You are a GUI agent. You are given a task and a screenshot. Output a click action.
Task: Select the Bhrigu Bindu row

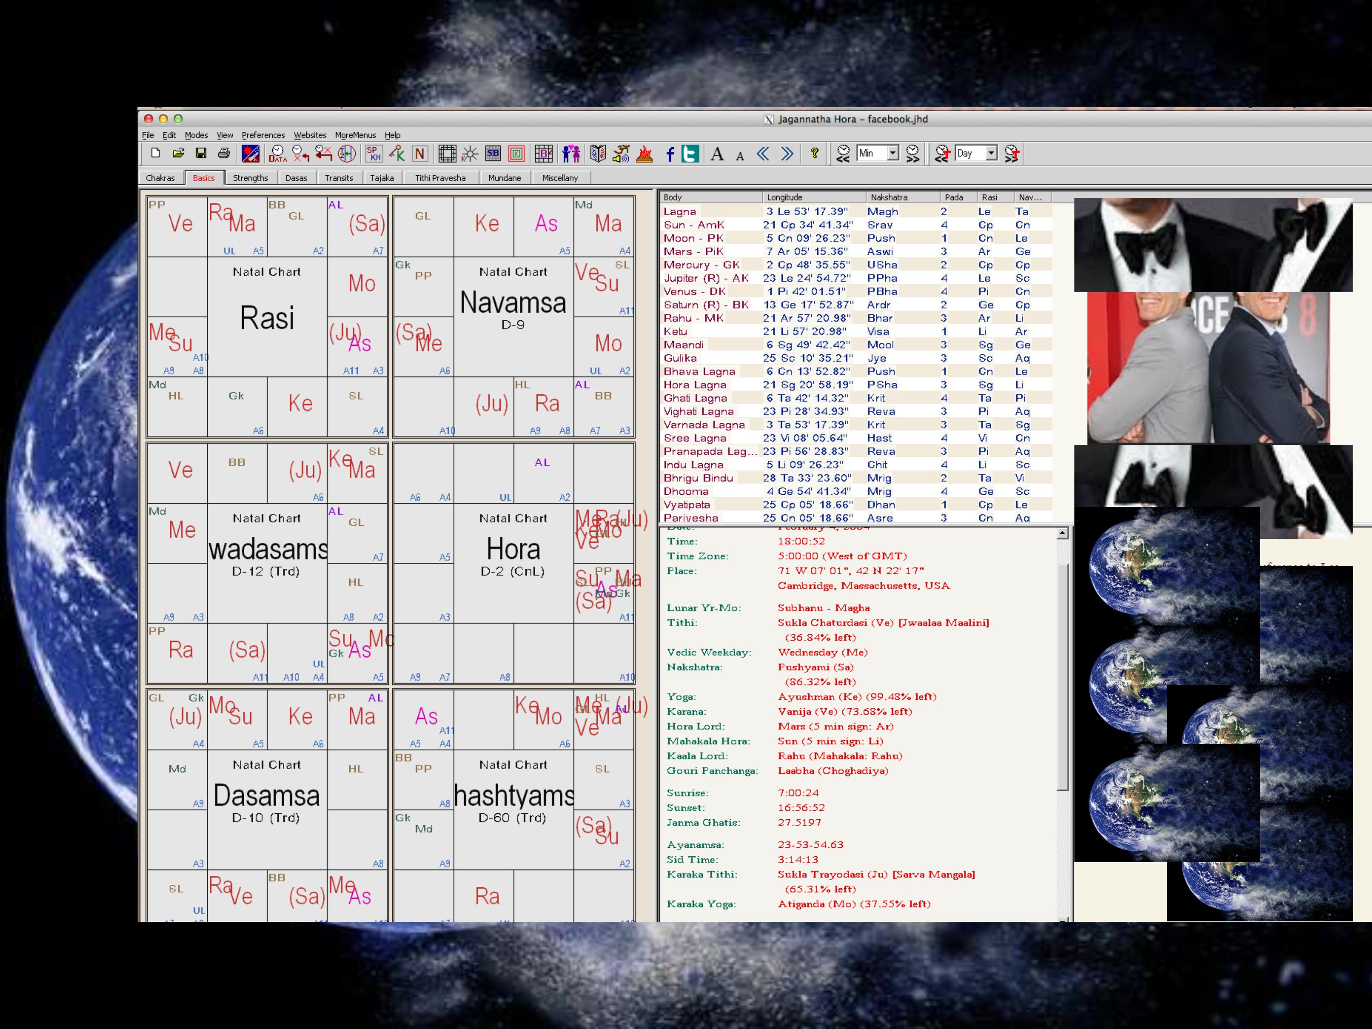(856, 478)
